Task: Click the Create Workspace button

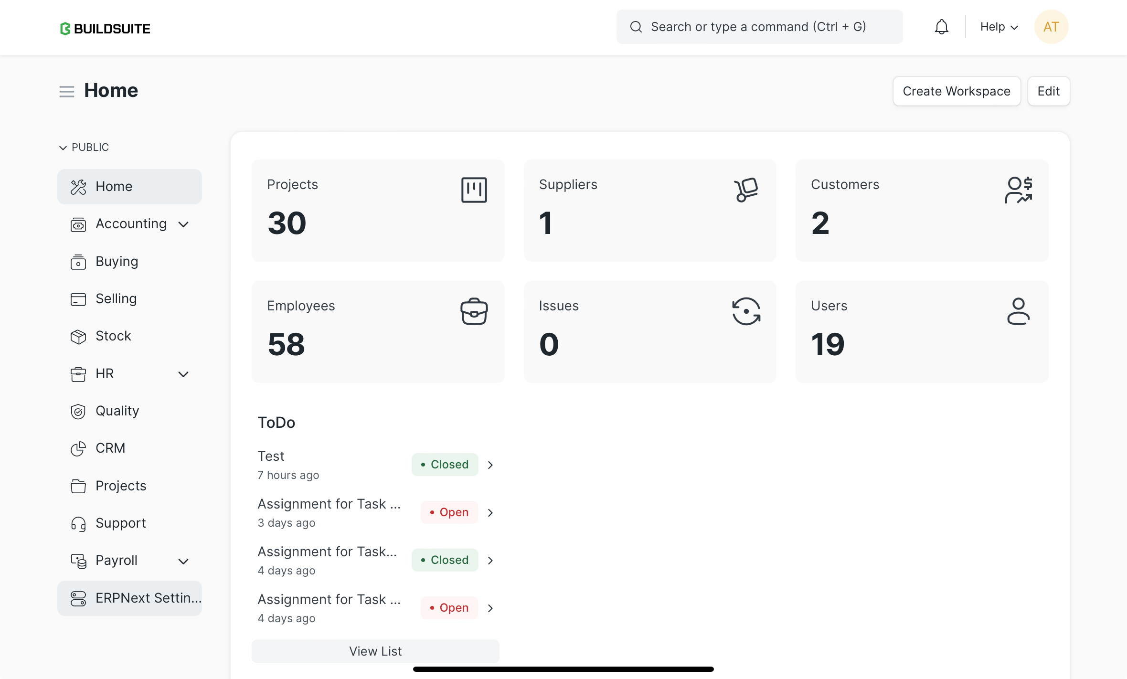Action: 957,91
